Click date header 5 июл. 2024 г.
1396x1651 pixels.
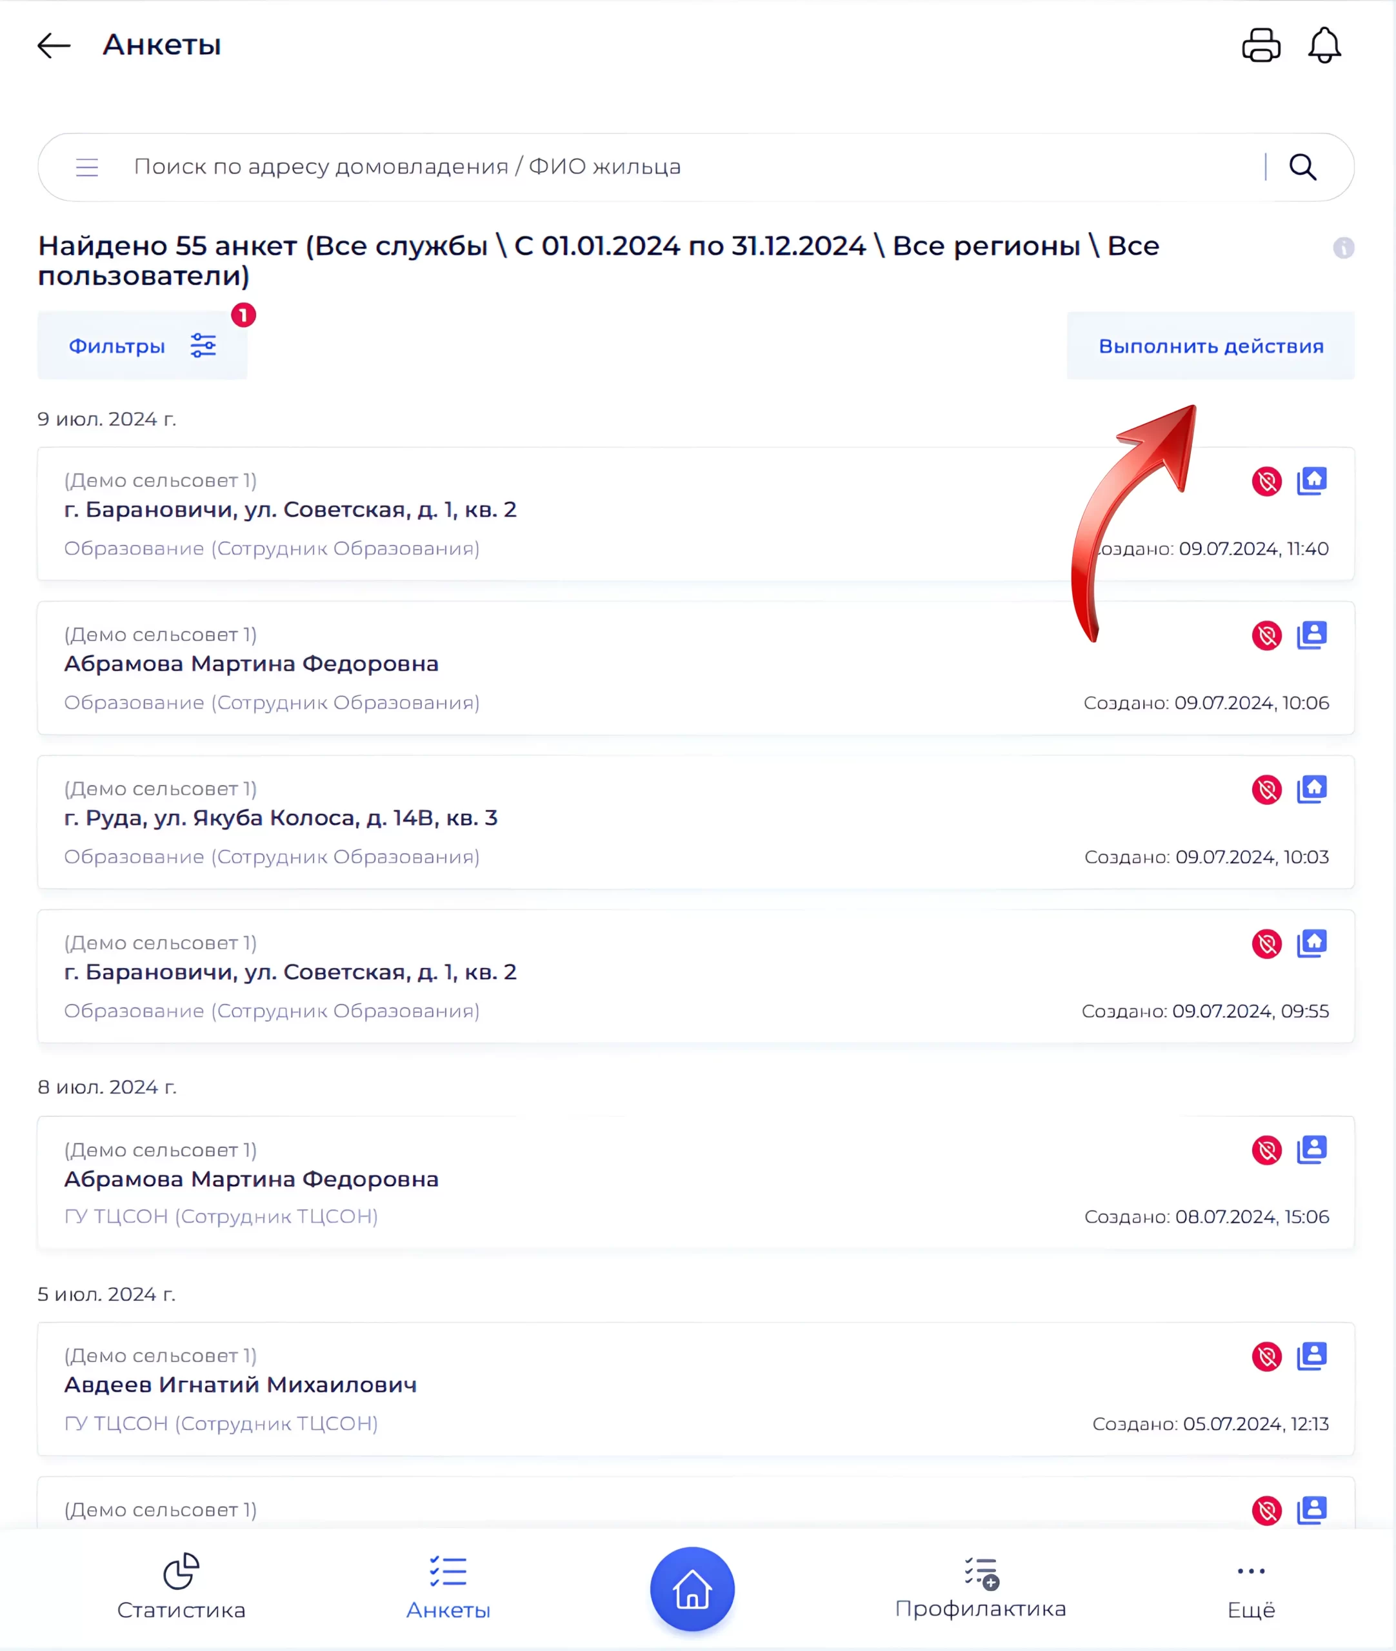[107, 1295]
